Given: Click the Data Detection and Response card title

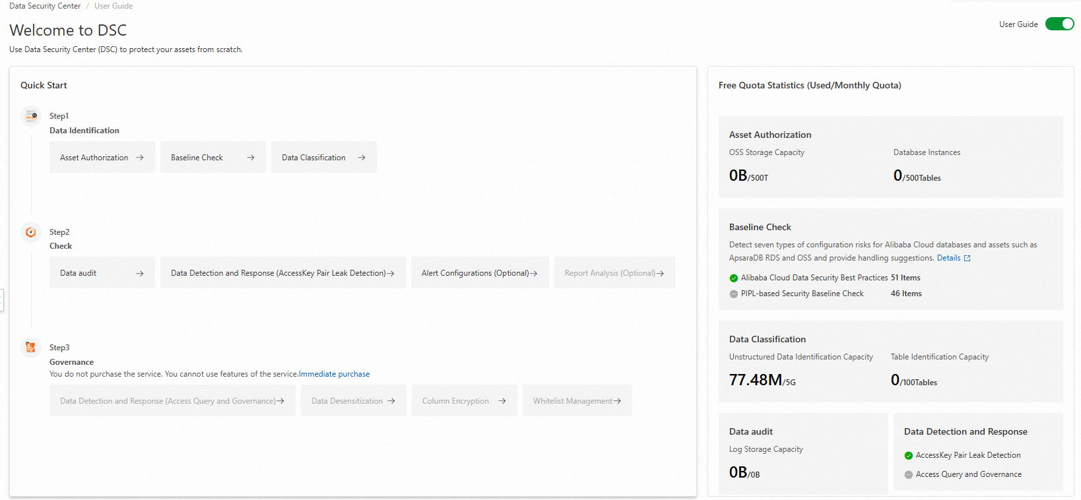Looking at the screenshot, I should [x=966, y=431].
